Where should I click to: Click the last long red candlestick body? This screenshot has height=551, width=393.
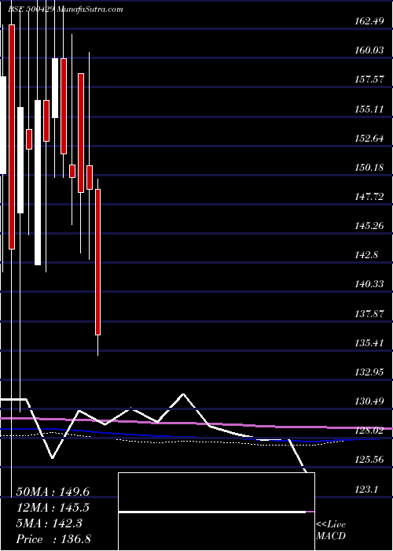click(98, 262)
